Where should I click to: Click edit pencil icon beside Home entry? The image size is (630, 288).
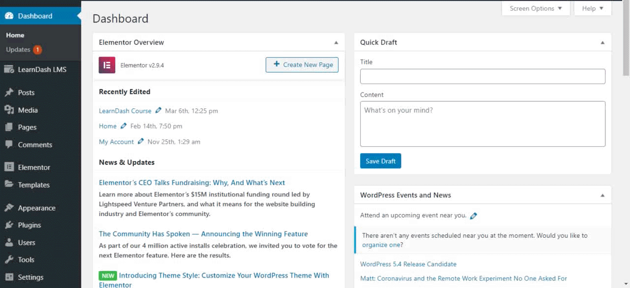click(124, 126)
